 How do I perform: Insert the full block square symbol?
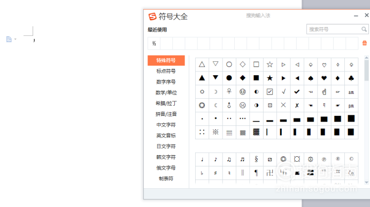point(351,118)
